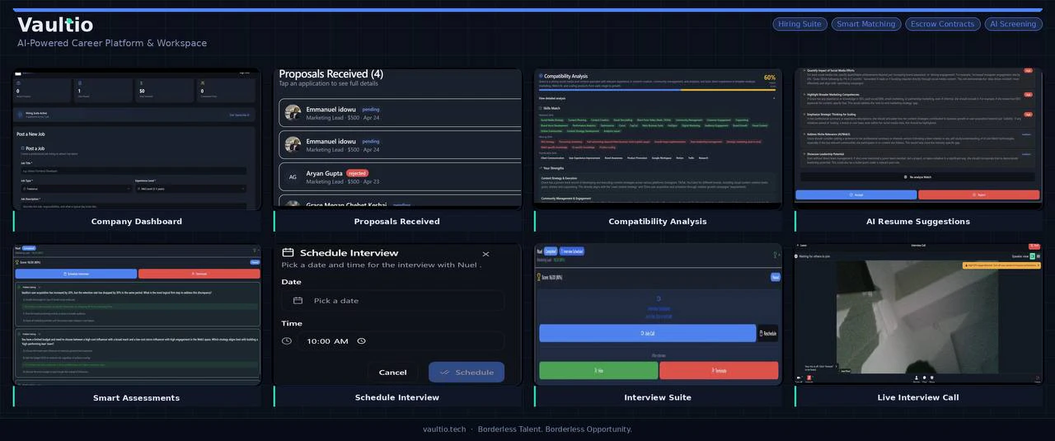Expand the View detailed analysis row

point(658,98)
